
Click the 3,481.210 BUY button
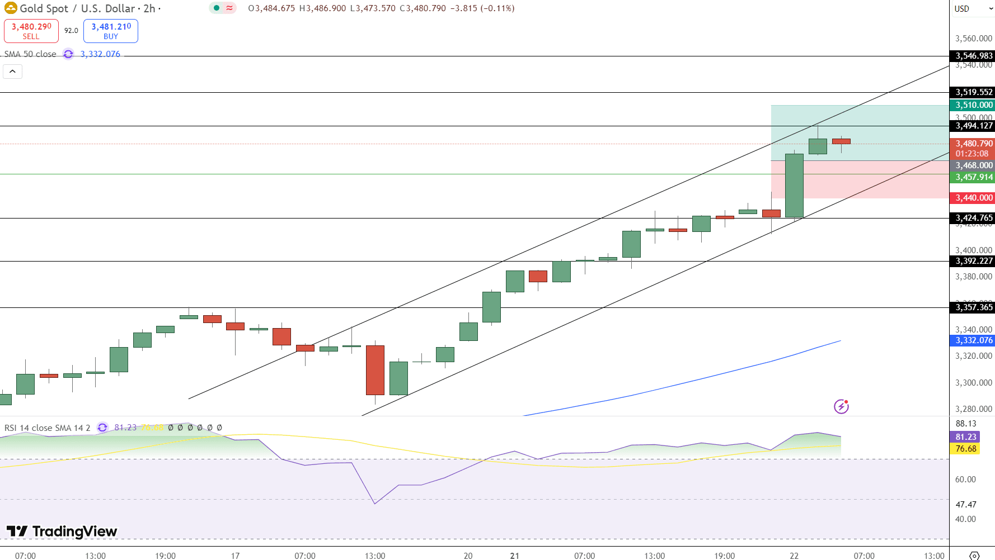(111, 31)
